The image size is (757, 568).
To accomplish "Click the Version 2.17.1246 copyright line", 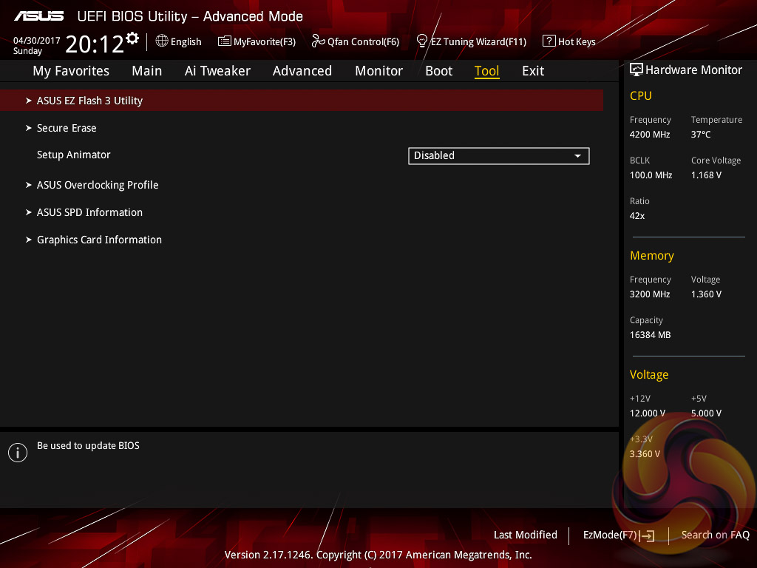I will coord(378,555).
